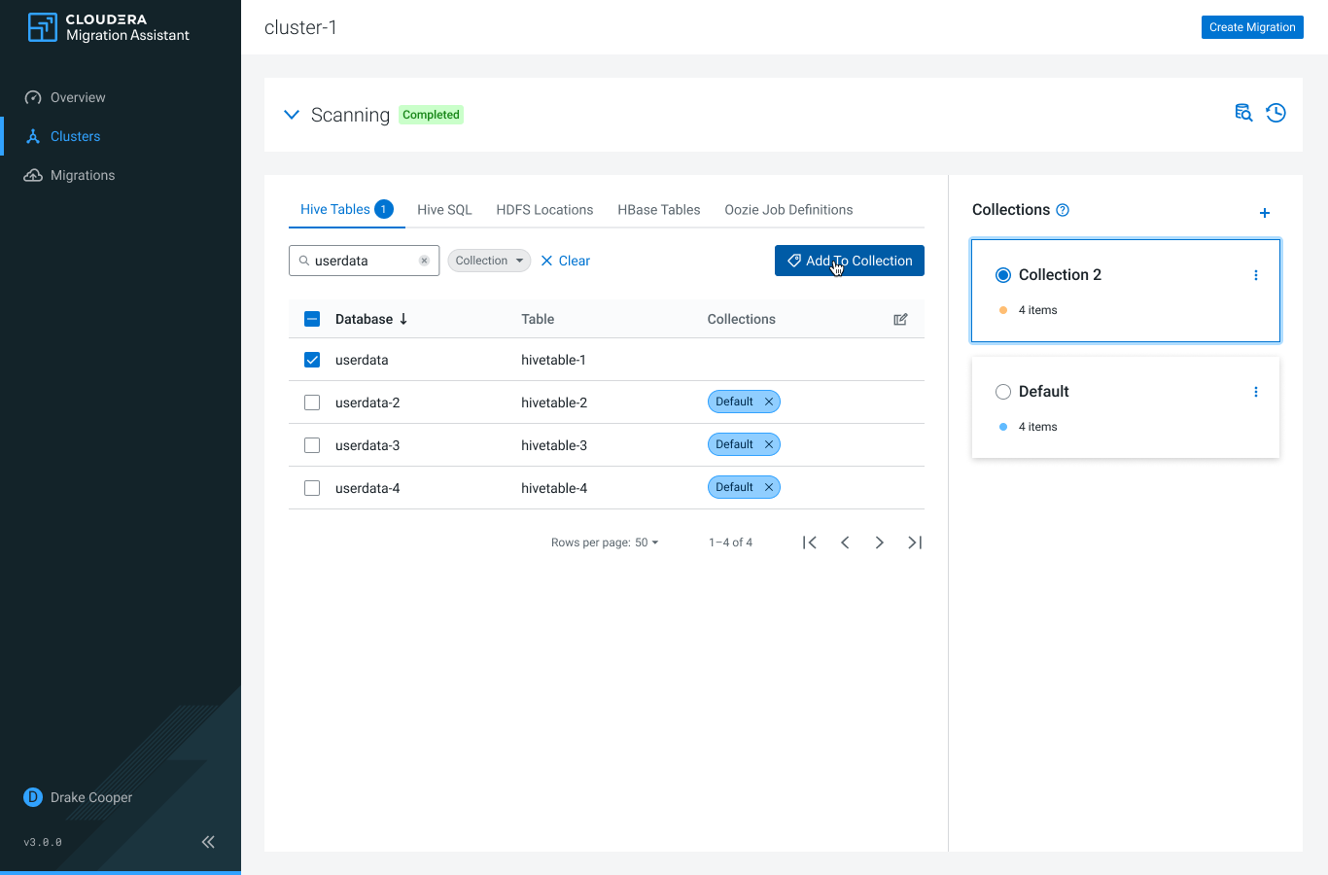Collapse the Scanning section chevron
Image resolution: width=1328 pixels, height=875 pixels.
coord(291,115)
